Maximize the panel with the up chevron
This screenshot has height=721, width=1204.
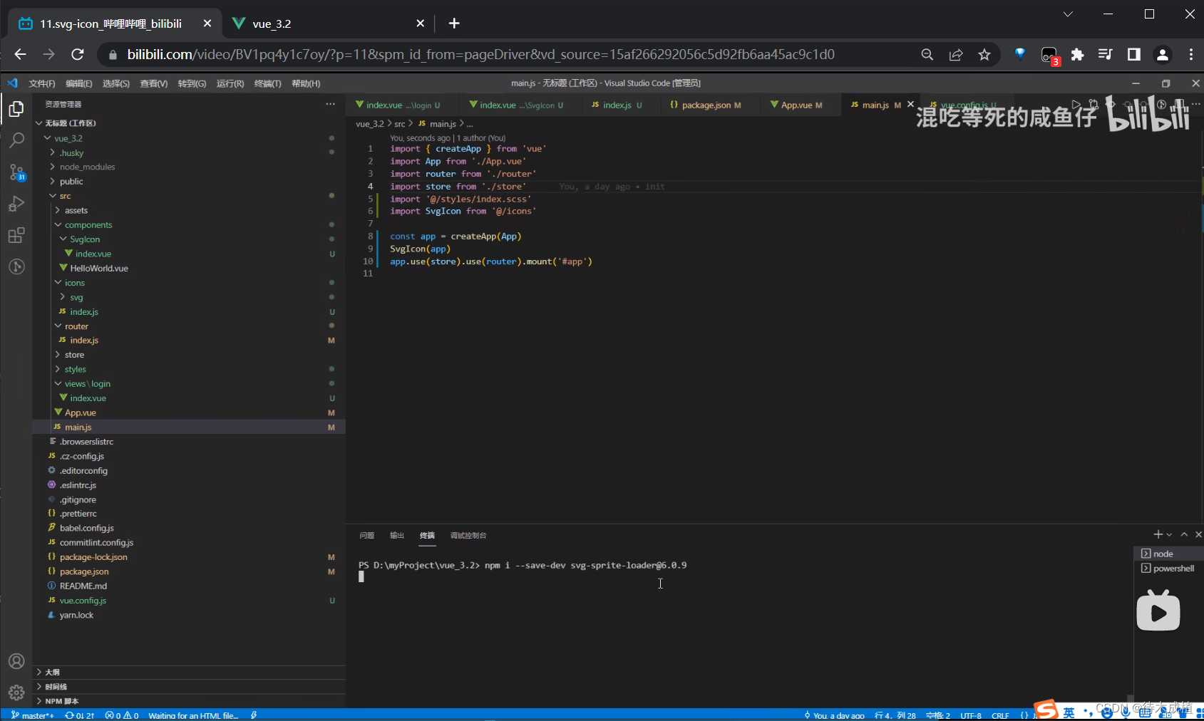1184,534
